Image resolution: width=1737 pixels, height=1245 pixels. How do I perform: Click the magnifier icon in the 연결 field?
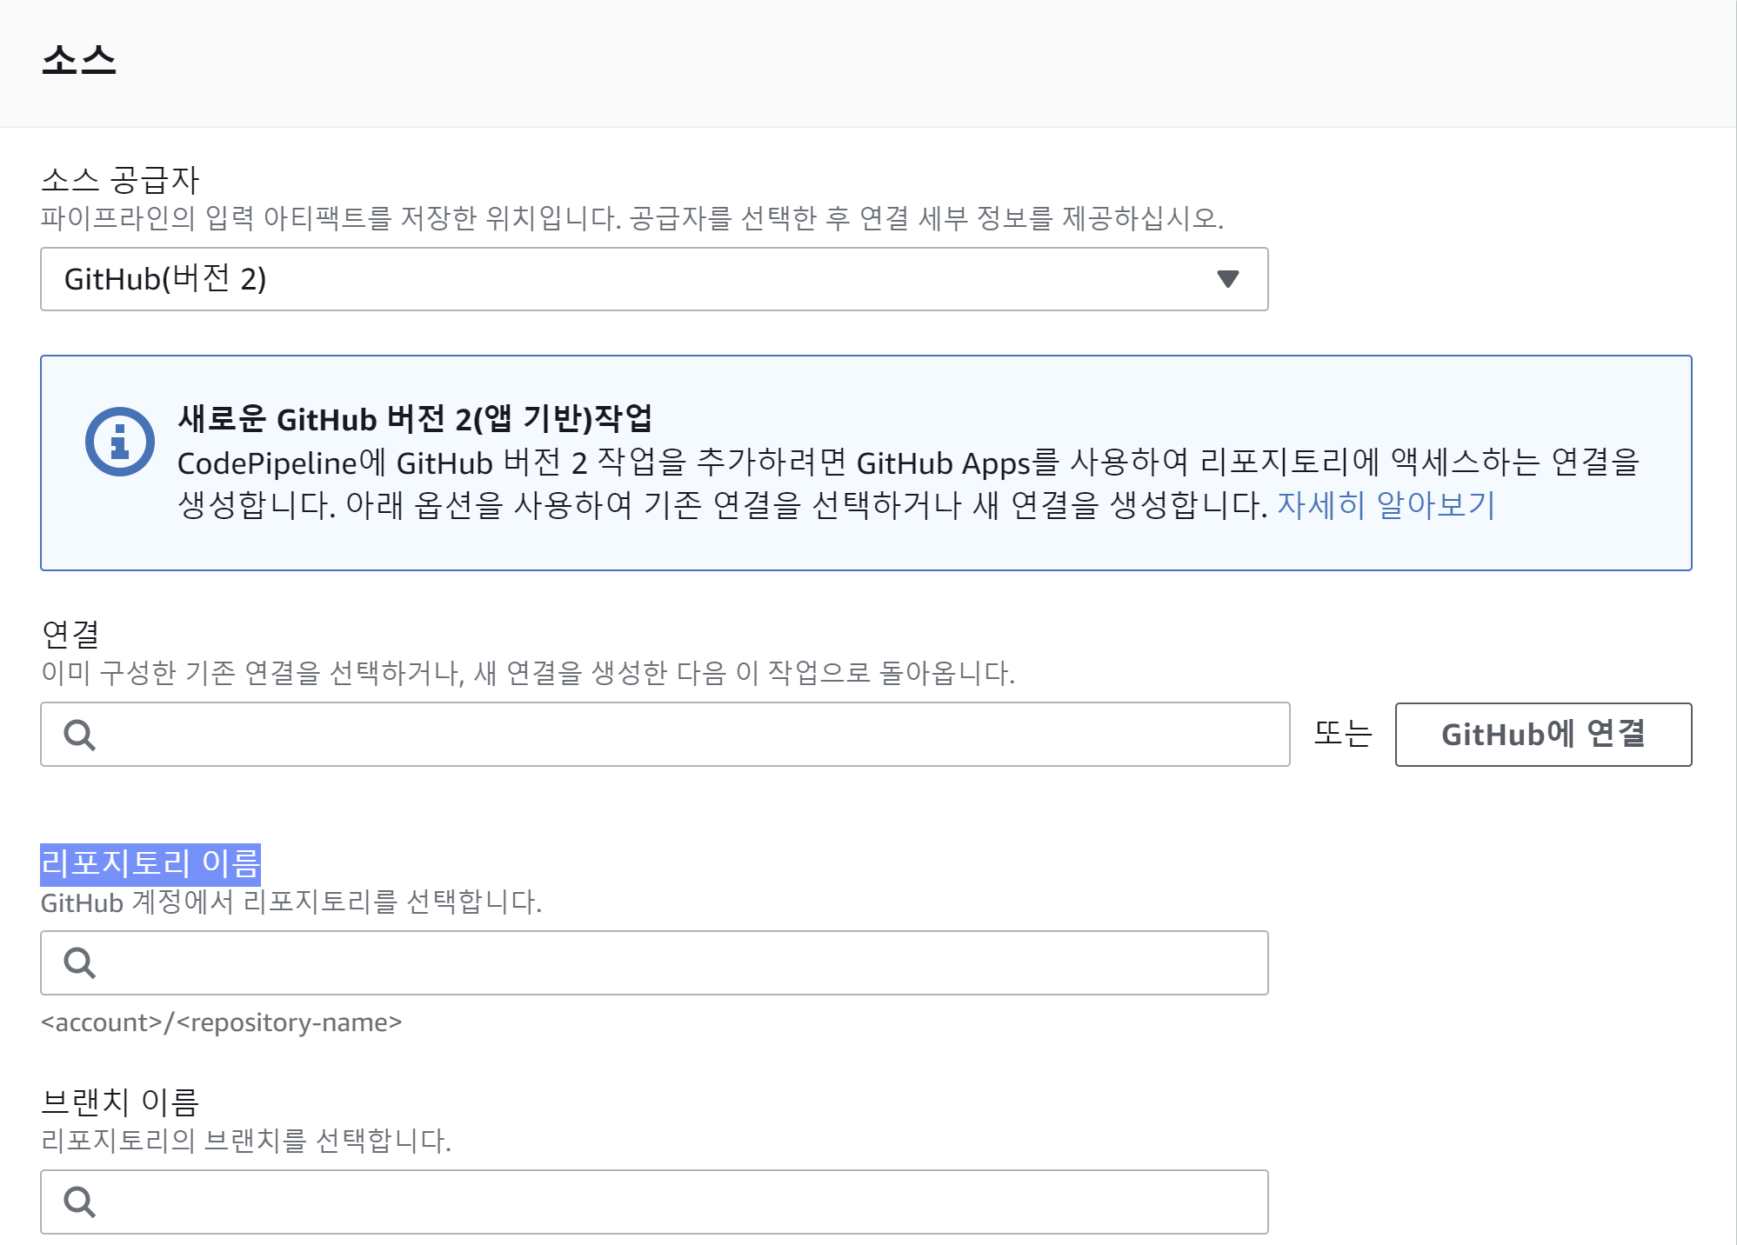pyautogui.click(x=79, y=736)
